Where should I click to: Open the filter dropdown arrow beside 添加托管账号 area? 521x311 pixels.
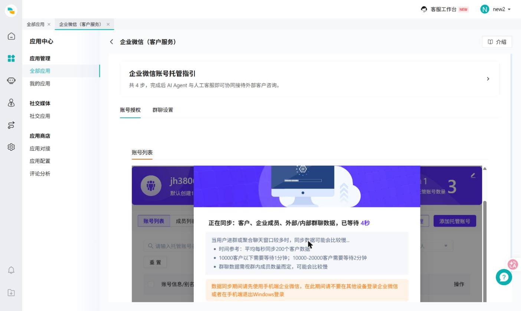446,246
